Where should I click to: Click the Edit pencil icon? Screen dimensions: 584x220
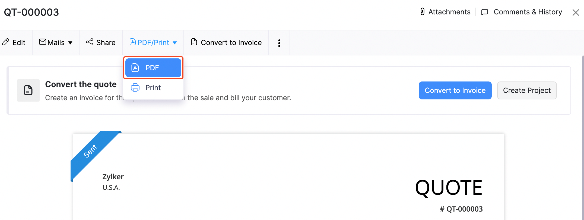(x=6, y=42)
